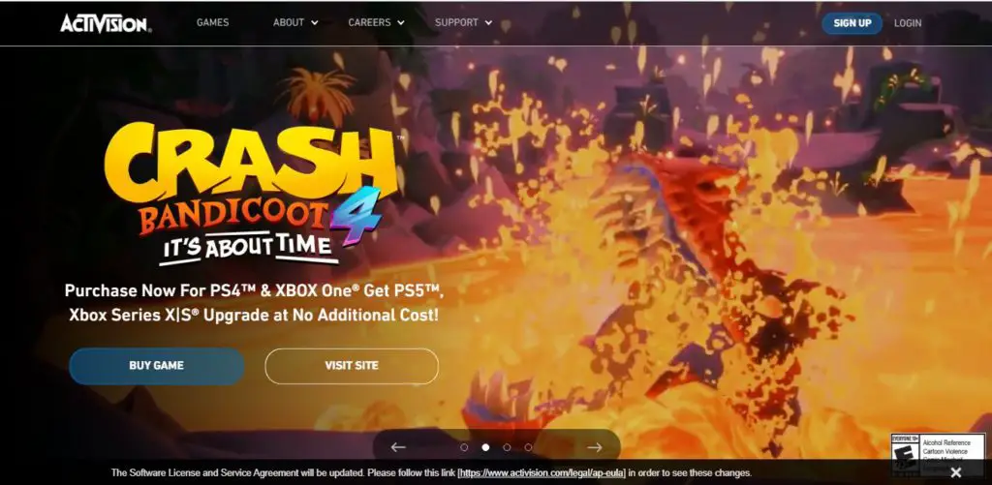Expand the About dropdown chevron
This screenshot has width=992, height=485.
[x=315, y=23]
